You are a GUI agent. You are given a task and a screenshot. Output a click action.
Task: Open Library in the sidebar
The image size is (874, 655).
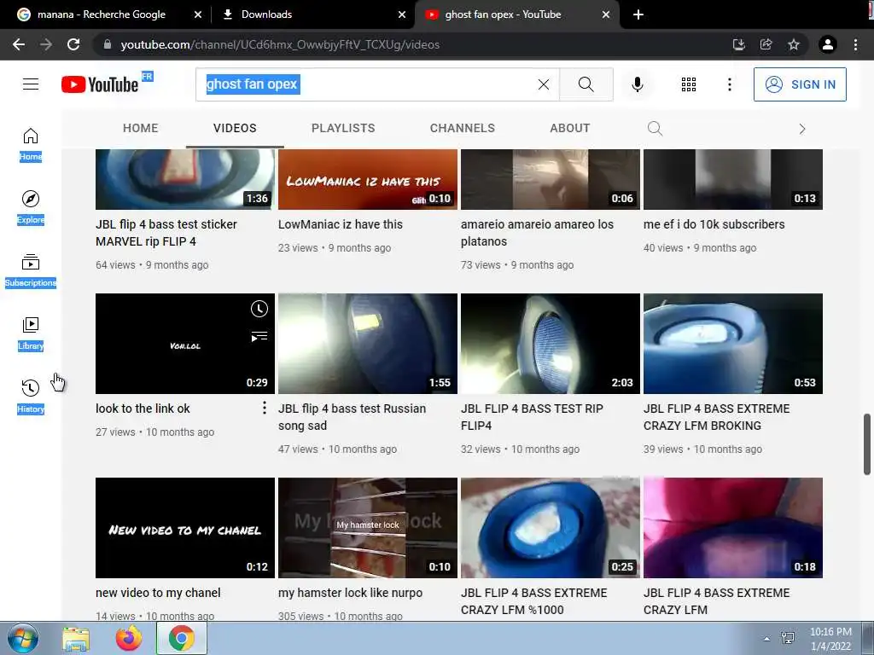pyautogui.click(x=31, y=333)
